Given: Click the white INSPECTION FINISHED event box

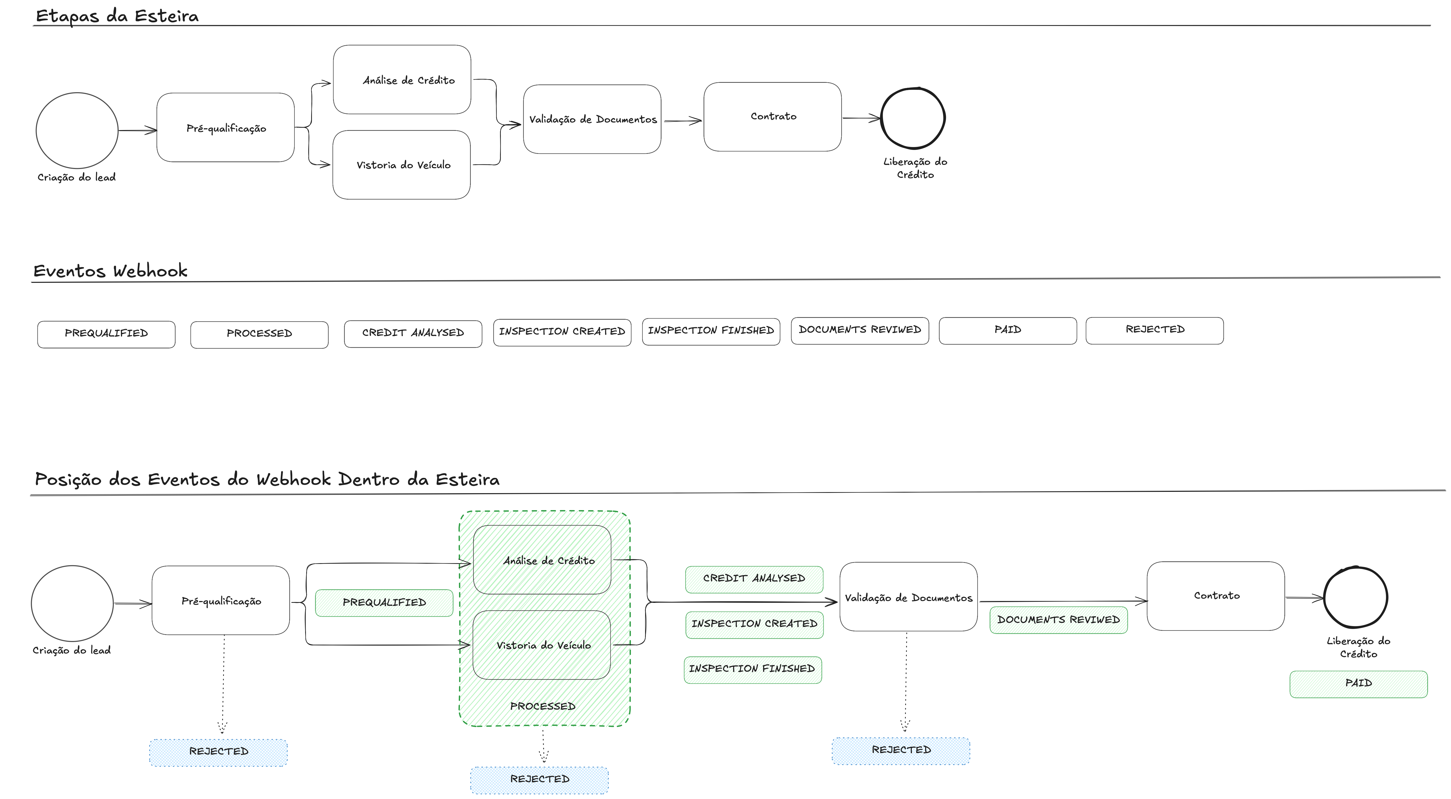Looking at the screenshot, I should point(711,331).
